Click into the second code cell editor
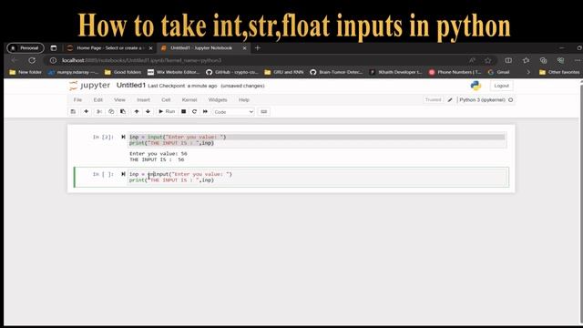Image resolution: width=583 pixels, height=328 pixels. click(x=318, y=178)
